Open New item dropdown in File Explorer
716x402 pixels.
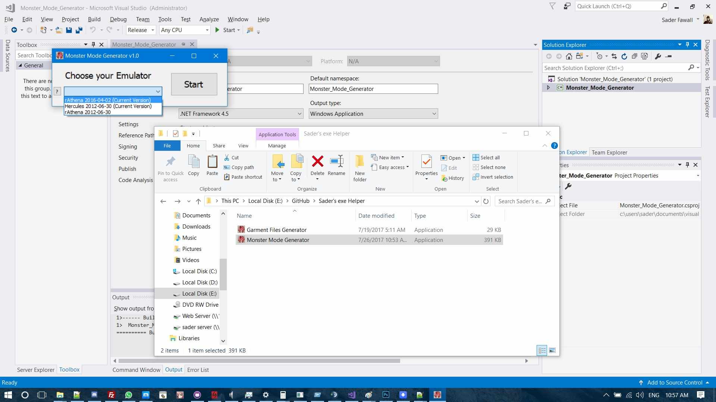(387, 157)
